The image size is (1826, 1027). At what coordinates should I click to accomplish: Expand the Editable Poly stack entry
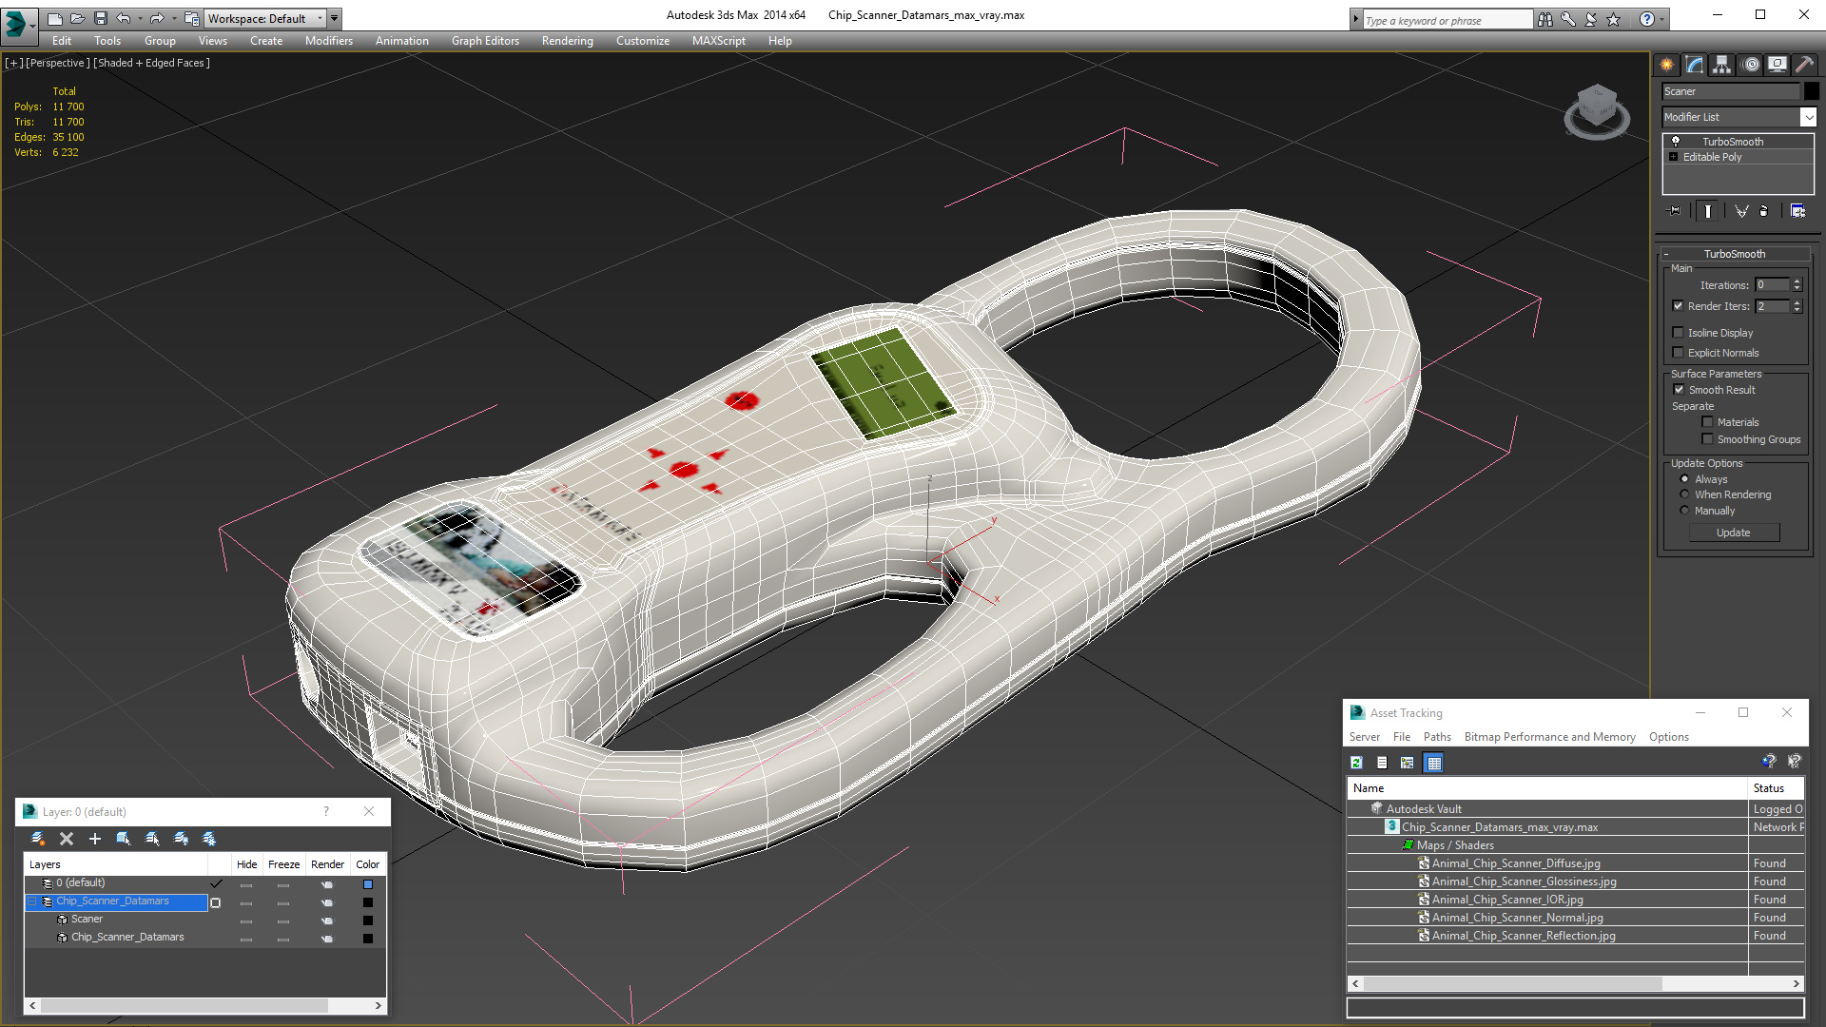click(x=1673, y=157)
